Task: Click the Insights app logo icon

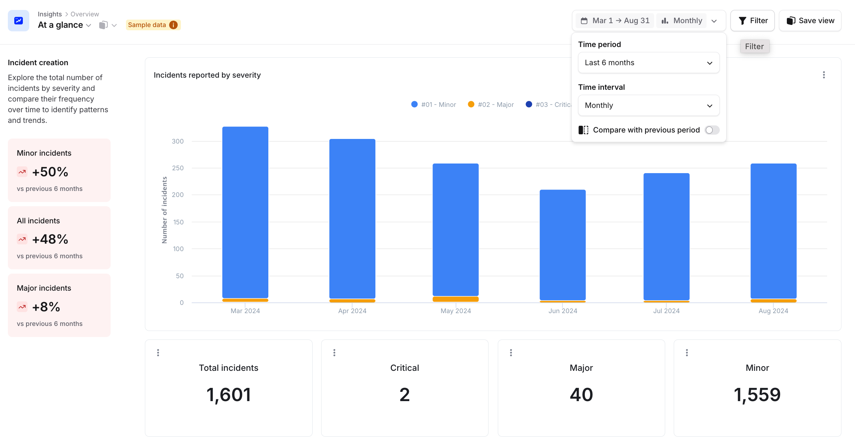Action: point(19,21)
